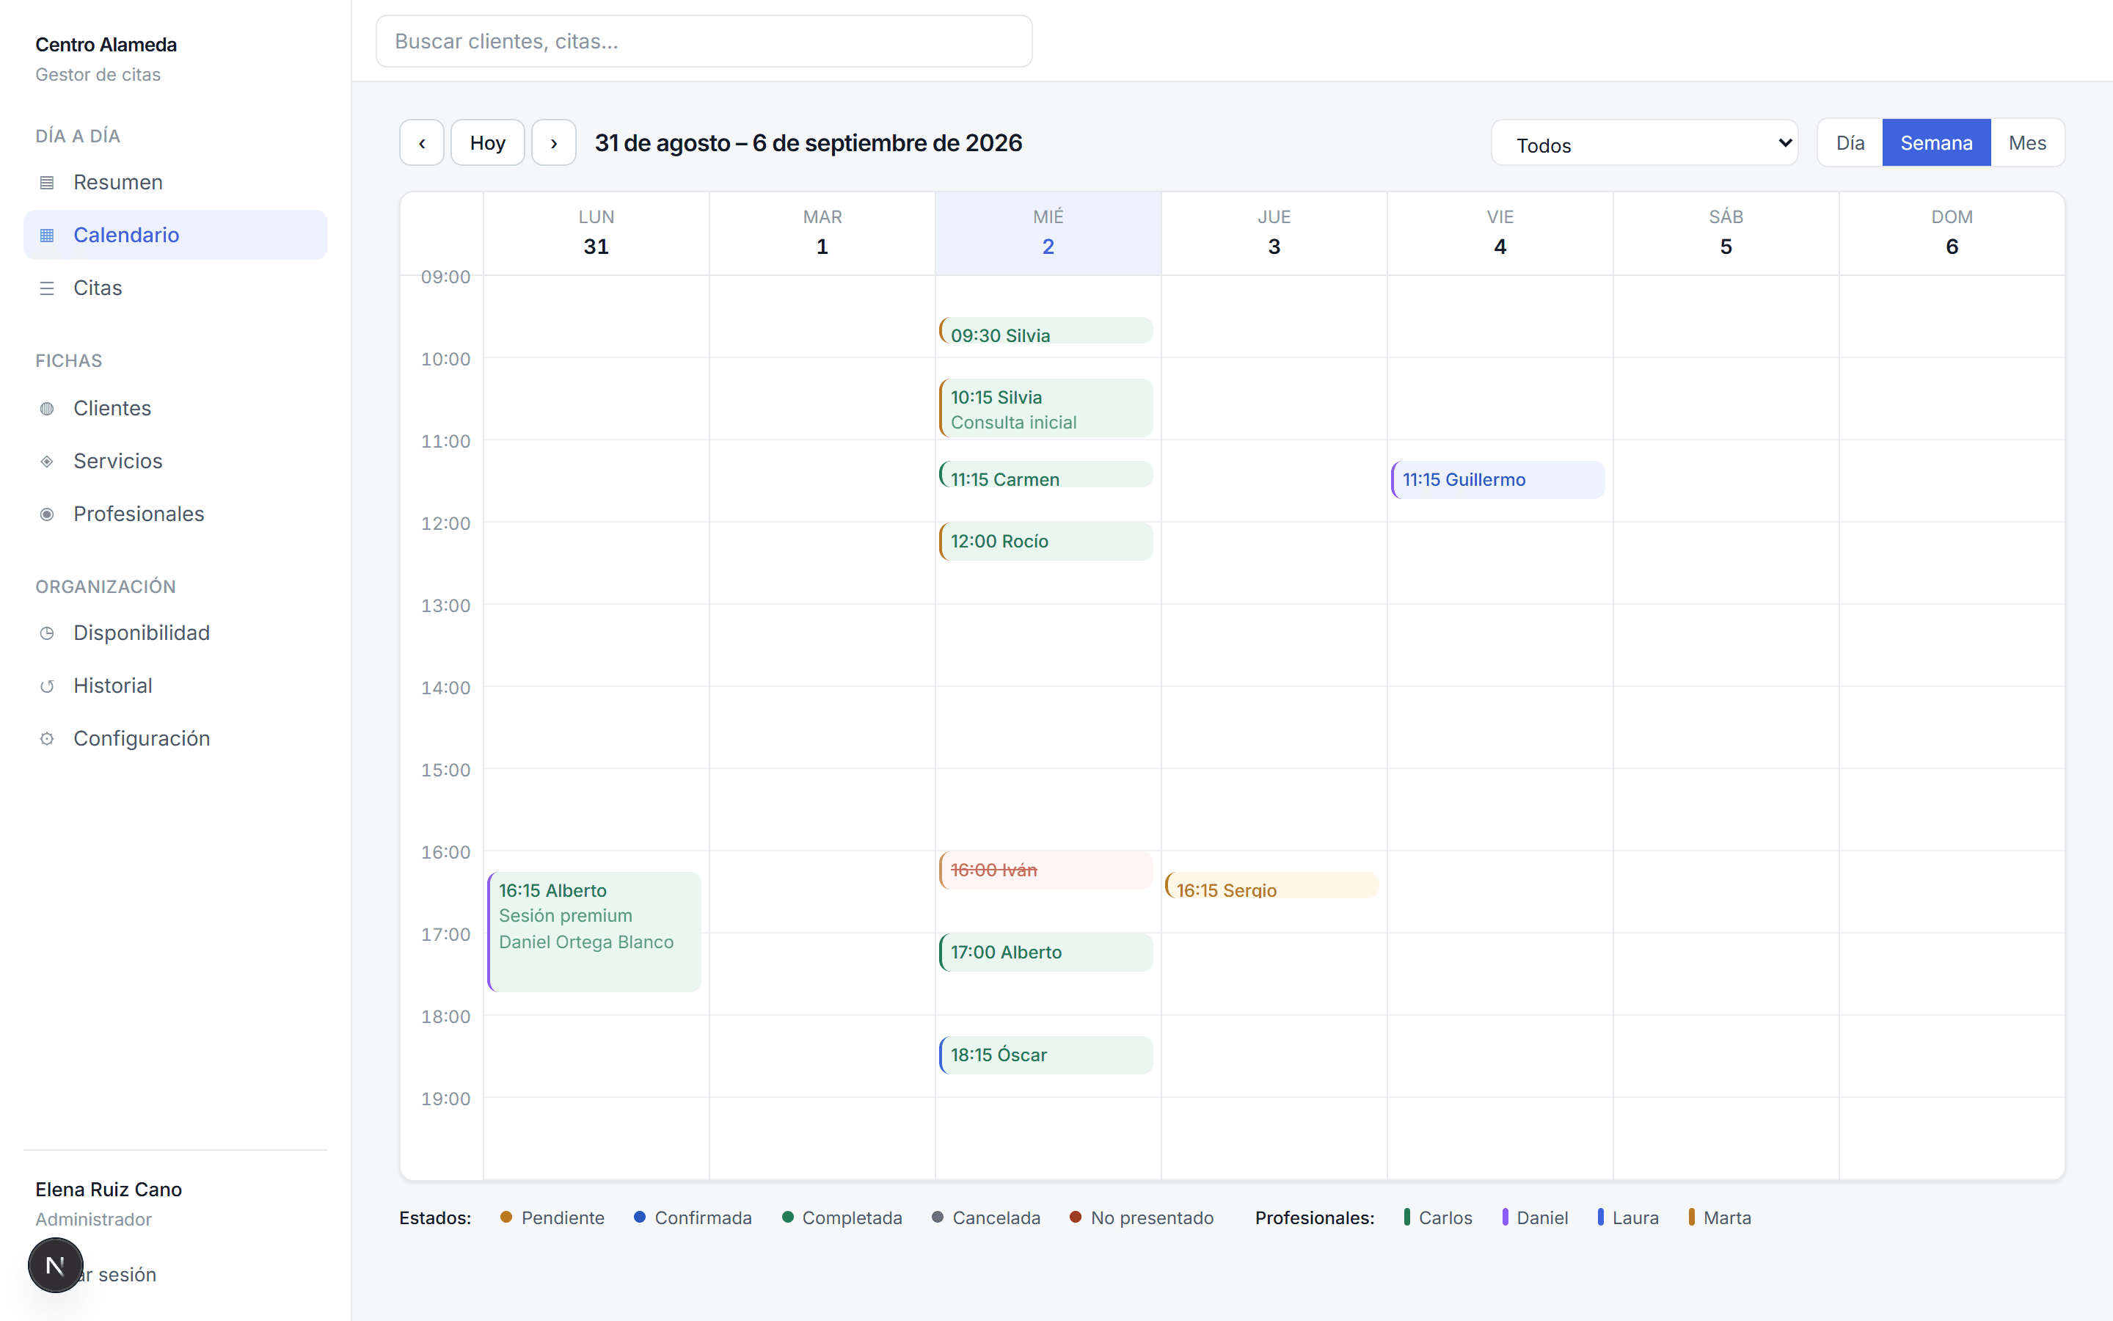The height and width of the screenshot is (1321, 2113).
Task: Click the Pendiente status legend dot
Action: coord(506,1217)
